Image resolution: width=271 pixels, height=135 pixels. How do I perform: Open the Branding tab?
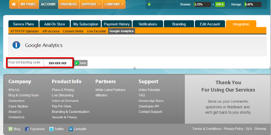179,24
